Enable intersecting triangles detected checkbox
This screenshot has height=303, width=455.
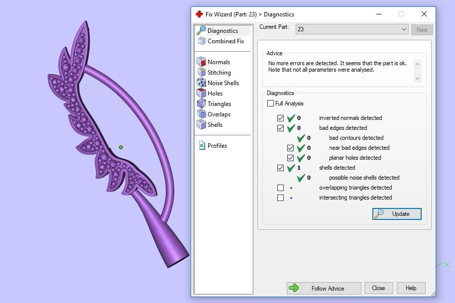pyautogui.click(x=280, y=198)
